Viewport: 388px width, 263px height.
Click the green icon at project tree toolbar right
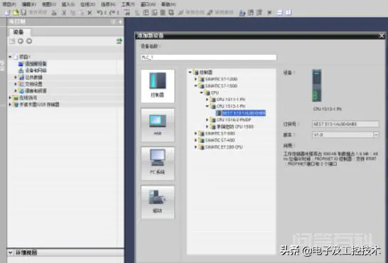coord(119,41)
